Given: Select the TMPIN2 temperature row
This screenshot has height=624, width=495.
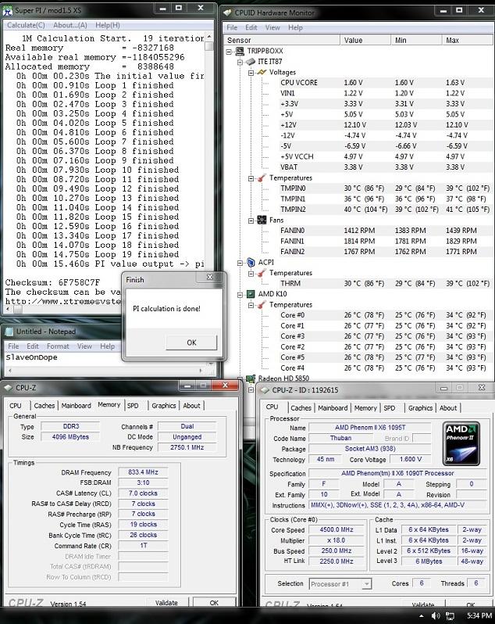Looking at the screenshot, I should [x=385, y=210].
